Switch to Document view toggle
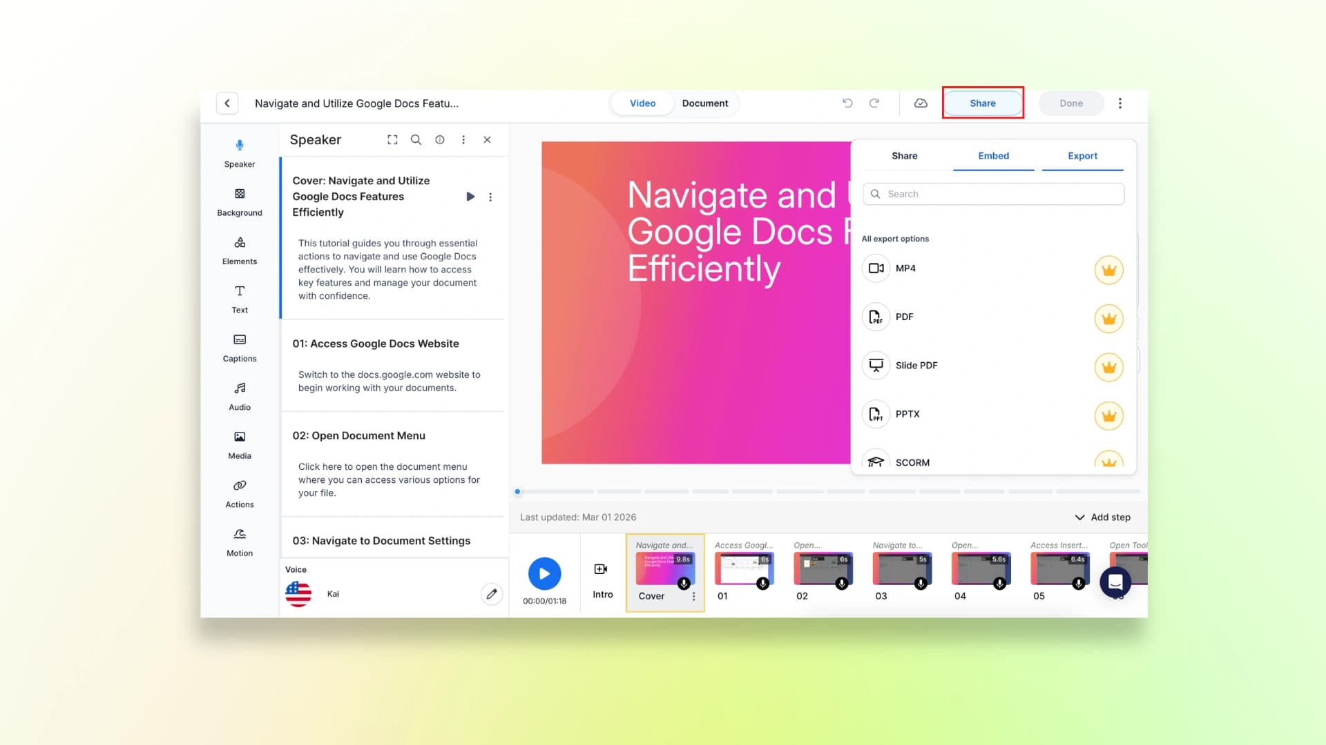The height and width of the screenshot is (745, 1326). click(x=704, y=103)
